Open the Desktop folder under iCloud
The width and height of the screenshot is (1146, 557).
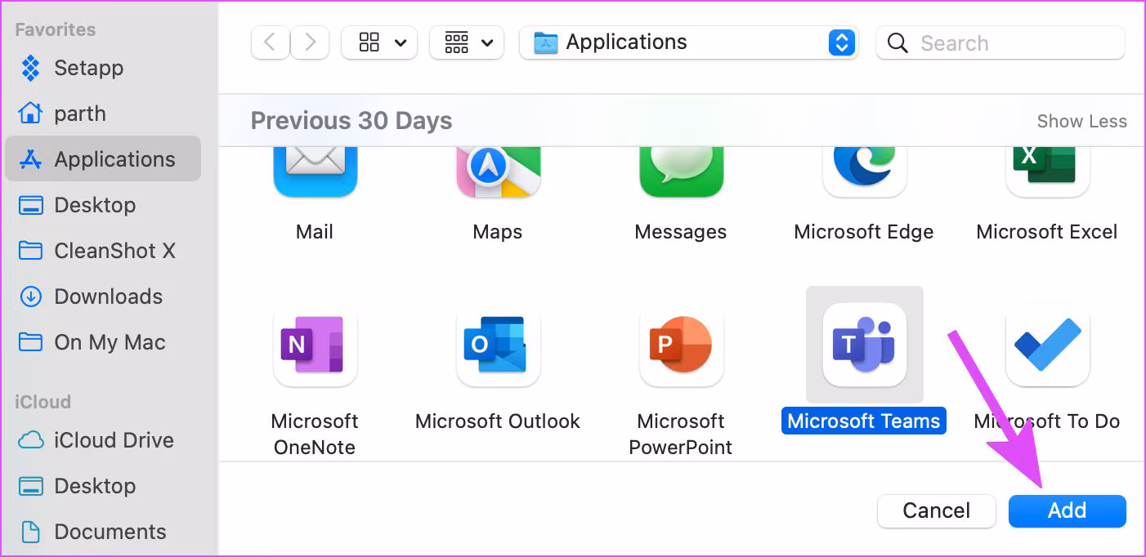pyautogui.click(x=77, y=485)
